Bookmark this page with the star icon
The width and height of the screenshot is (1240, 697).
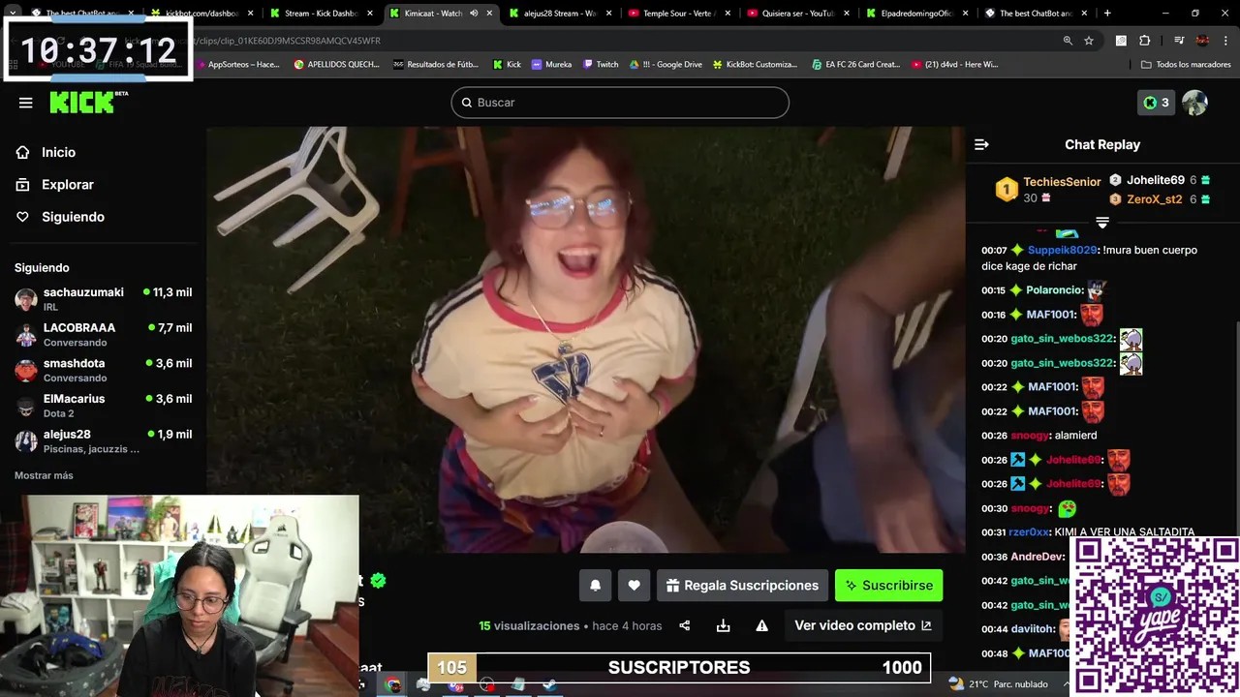click(1089, 41)
